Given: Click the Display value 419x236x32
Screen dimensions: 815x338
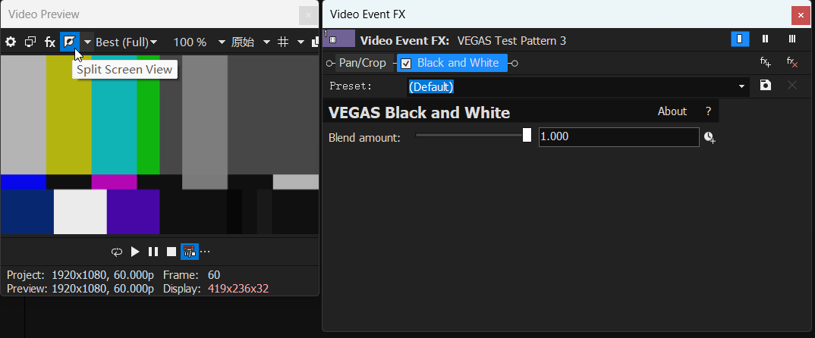Looking at the screenshot, I should pyautogui.click(x=238, y=289).
